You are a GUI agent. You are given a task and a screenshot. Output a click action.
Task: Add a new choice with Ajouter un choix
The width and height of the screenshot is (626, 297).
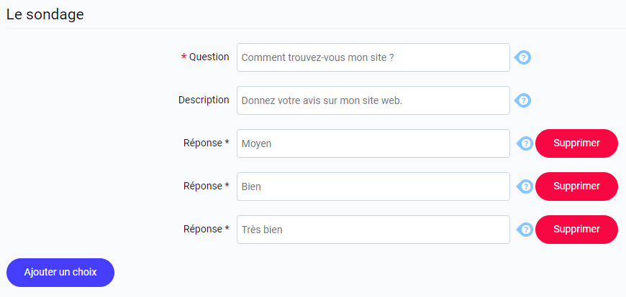click(60, 273)
